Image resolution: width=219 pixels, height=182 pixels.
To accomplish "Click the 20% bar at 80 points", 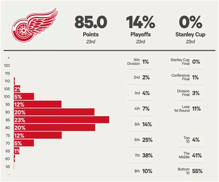I will [x=55, y=127].
